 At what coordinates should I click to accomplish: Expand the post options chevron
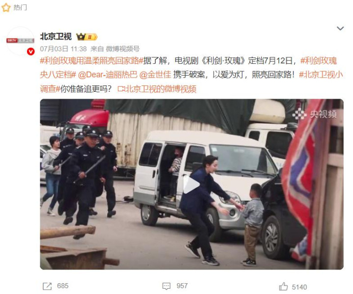[x=340, y=28]
